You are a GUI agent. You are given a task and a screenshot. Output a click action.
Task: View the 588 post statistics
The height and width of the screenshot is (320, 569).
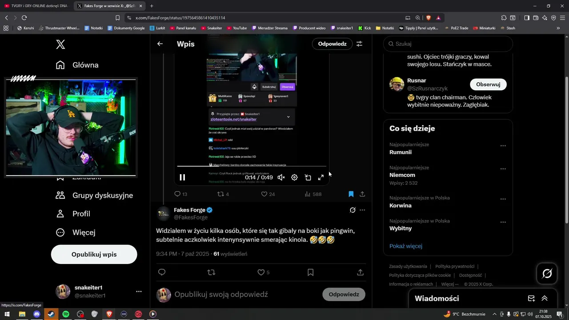pos(313,194)
